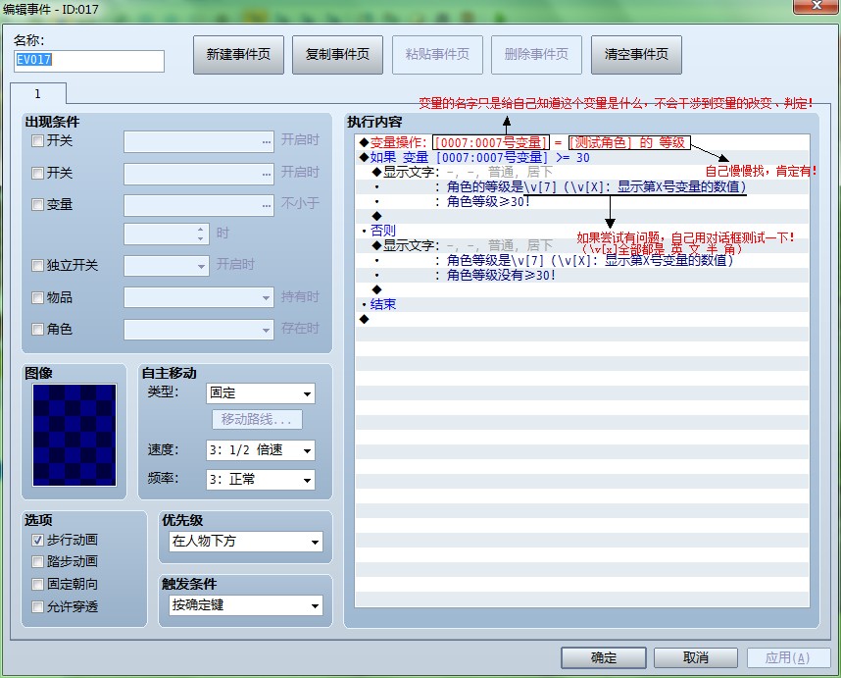This screenshot has width=841, height=678.
Task: Enable the first 开关 condition checkbox
Action: [37, 141]
